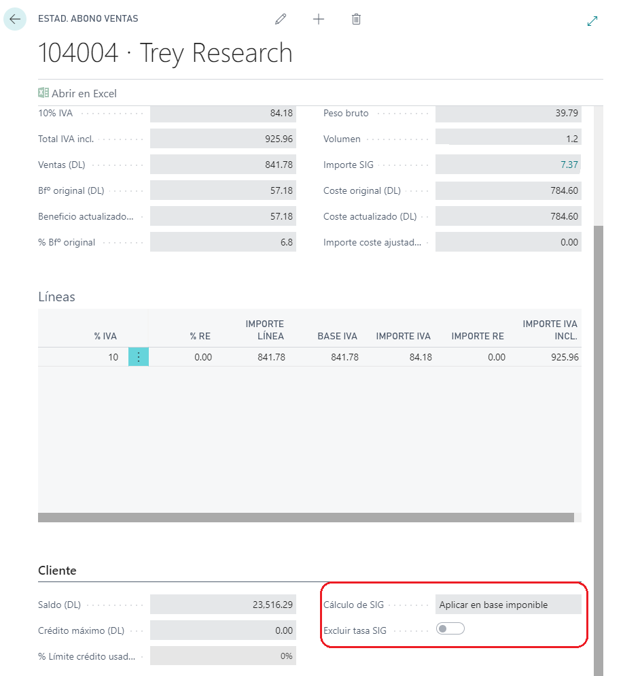Click the Importe IVA incl. cell 925.96

click(565, 357)
